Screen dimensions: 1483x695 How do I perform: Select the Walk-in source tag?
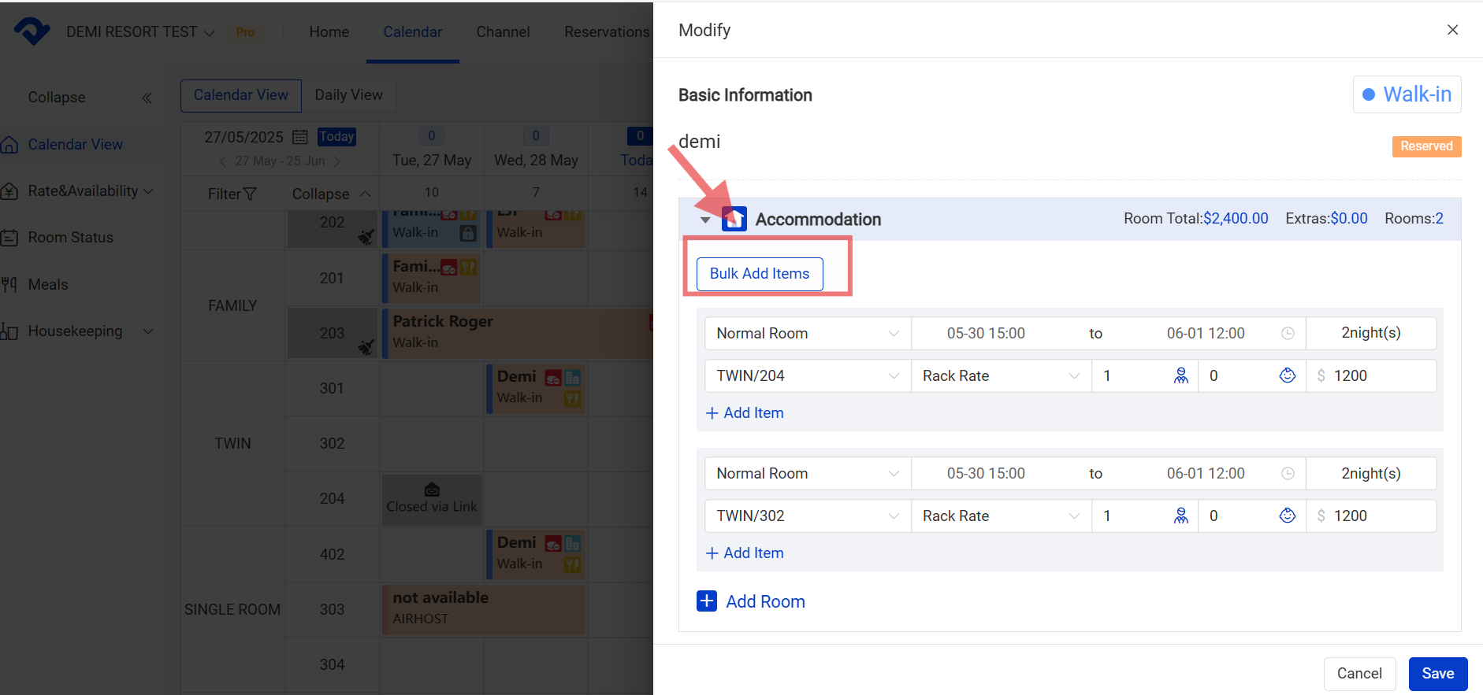1407,94
